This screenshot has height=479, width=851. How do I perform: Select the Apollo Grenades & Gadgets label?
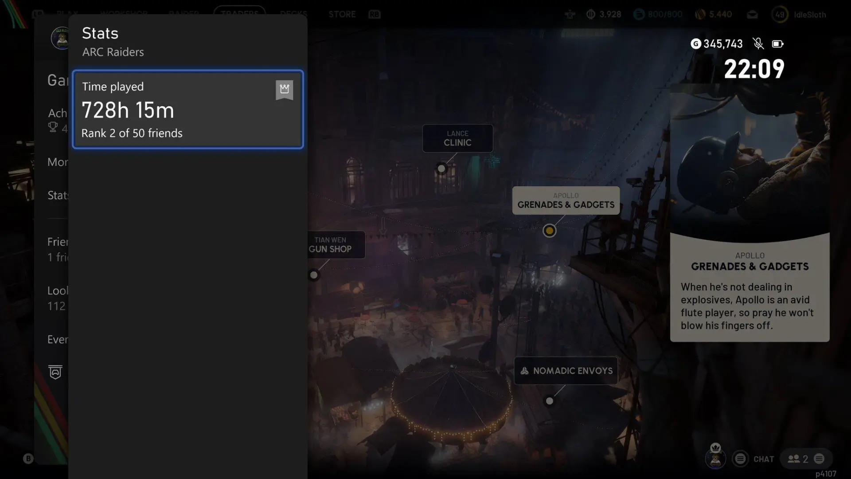[x=566, y=200]
